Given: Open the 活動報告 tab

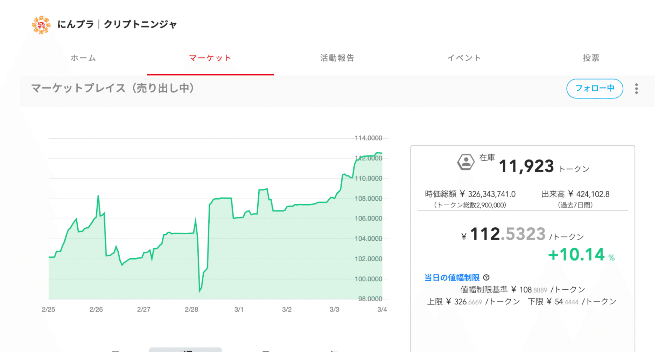Looking at the screenshot, I should coord(337,58).
